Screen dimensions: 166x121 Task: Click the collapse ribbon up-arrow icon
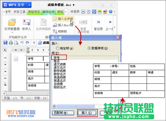pyautogui.click(x=83, y=12)
